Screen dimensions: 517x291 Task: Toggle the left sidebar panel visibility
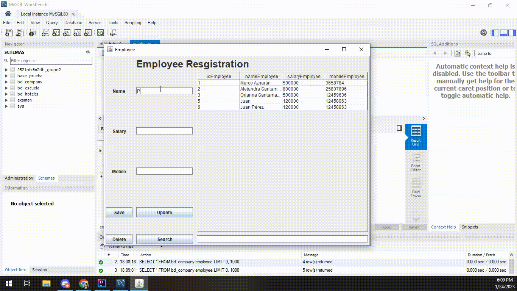(x=495, y=33)
